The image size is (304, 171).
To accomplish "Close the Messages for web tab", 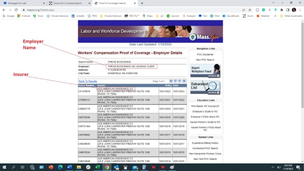I will pyautogui.click(x=44, y=3).
